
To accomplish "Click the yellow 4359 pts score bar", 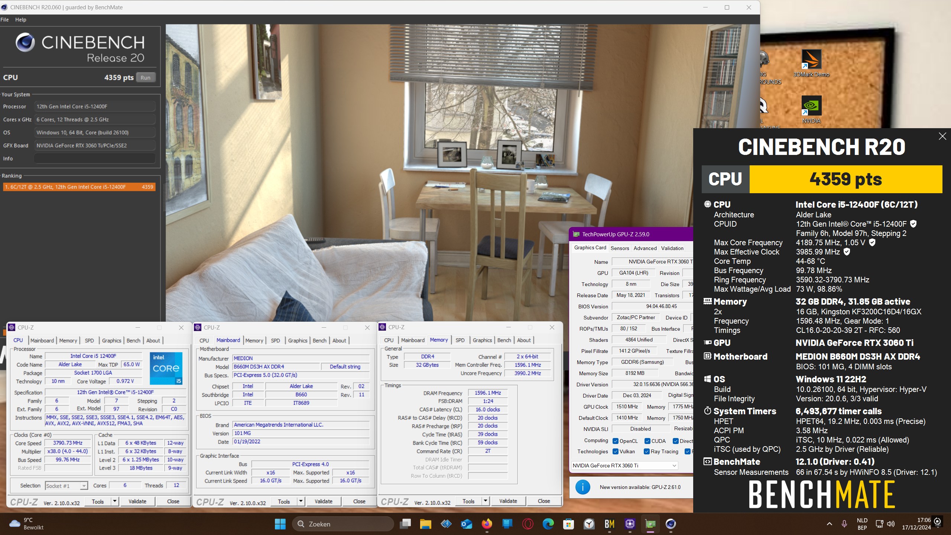I will [846, 179].
